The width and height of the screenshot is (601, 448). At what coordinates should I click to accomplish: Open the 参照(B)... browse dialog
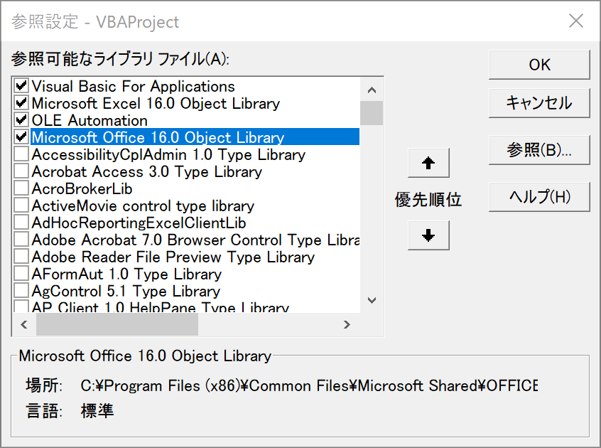click(x=539, y=150)
